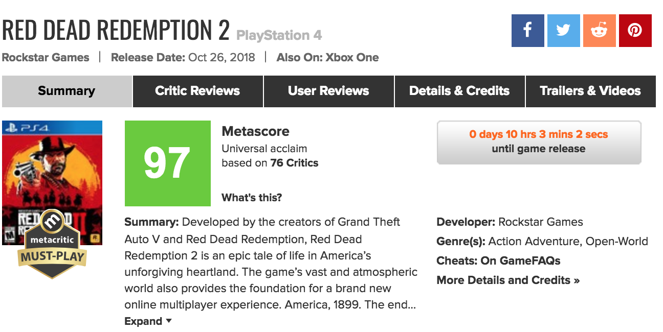663x332 pixels.
Task: Go to Details & Credits tab
Action: click(459, 91)
